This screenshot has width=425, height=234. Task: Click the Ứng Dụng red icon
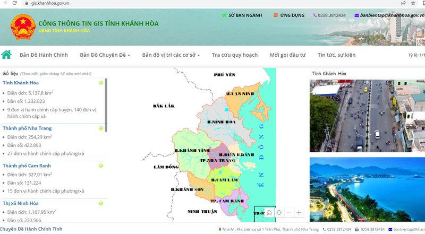pos(276,15)
